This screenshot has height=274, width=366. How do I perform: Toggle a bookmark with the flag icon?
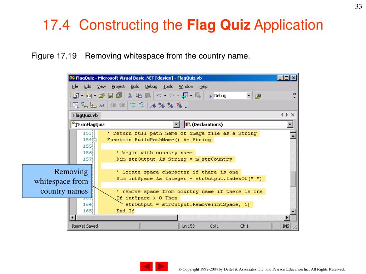point(153,106)
